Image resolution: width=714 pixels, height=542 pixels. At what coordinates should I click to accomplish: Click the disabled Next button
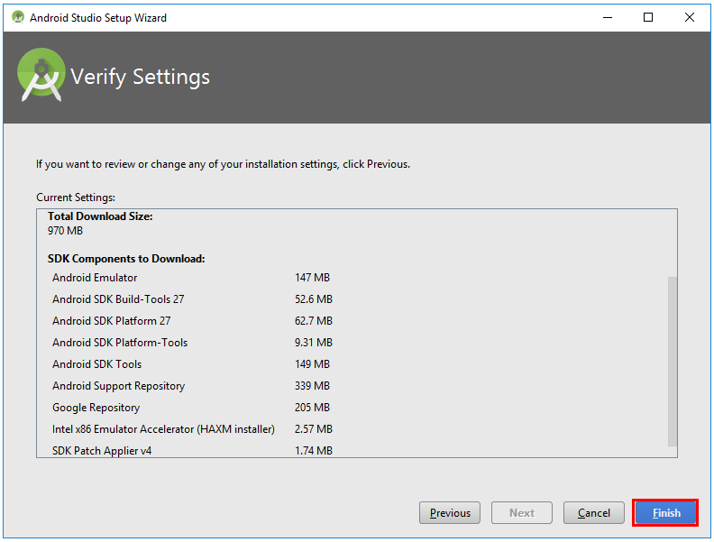tap(521, 513)
